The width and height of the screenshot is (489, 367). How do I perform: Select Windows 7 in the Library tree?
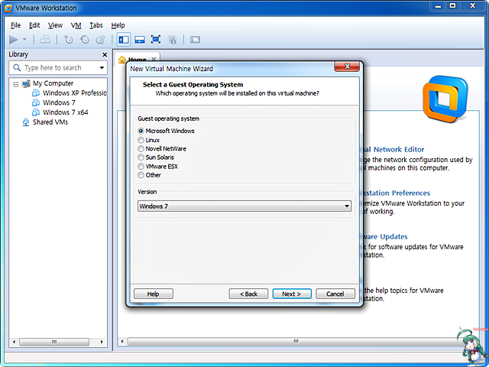[x=59, y=102]
